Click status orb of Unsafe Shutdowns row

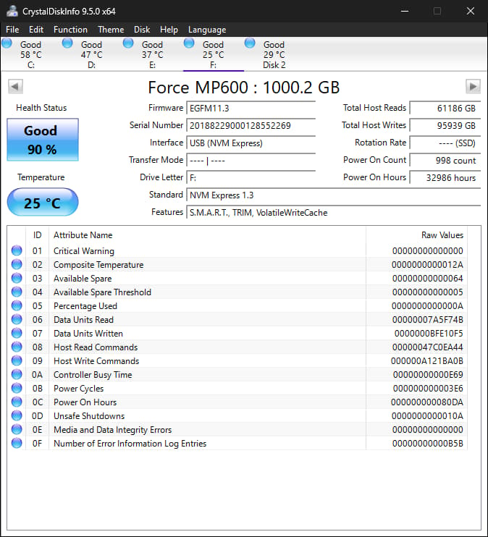point(17,415)
